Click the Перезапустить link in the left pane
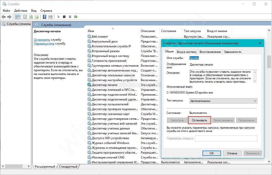The image size is (272, 175). pos(44,43)
